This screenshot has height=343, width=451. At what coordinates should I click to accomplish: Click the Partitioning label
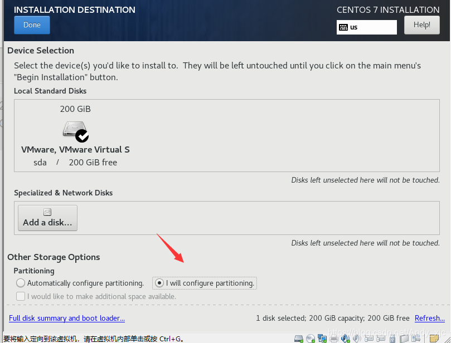coord(34,271)
